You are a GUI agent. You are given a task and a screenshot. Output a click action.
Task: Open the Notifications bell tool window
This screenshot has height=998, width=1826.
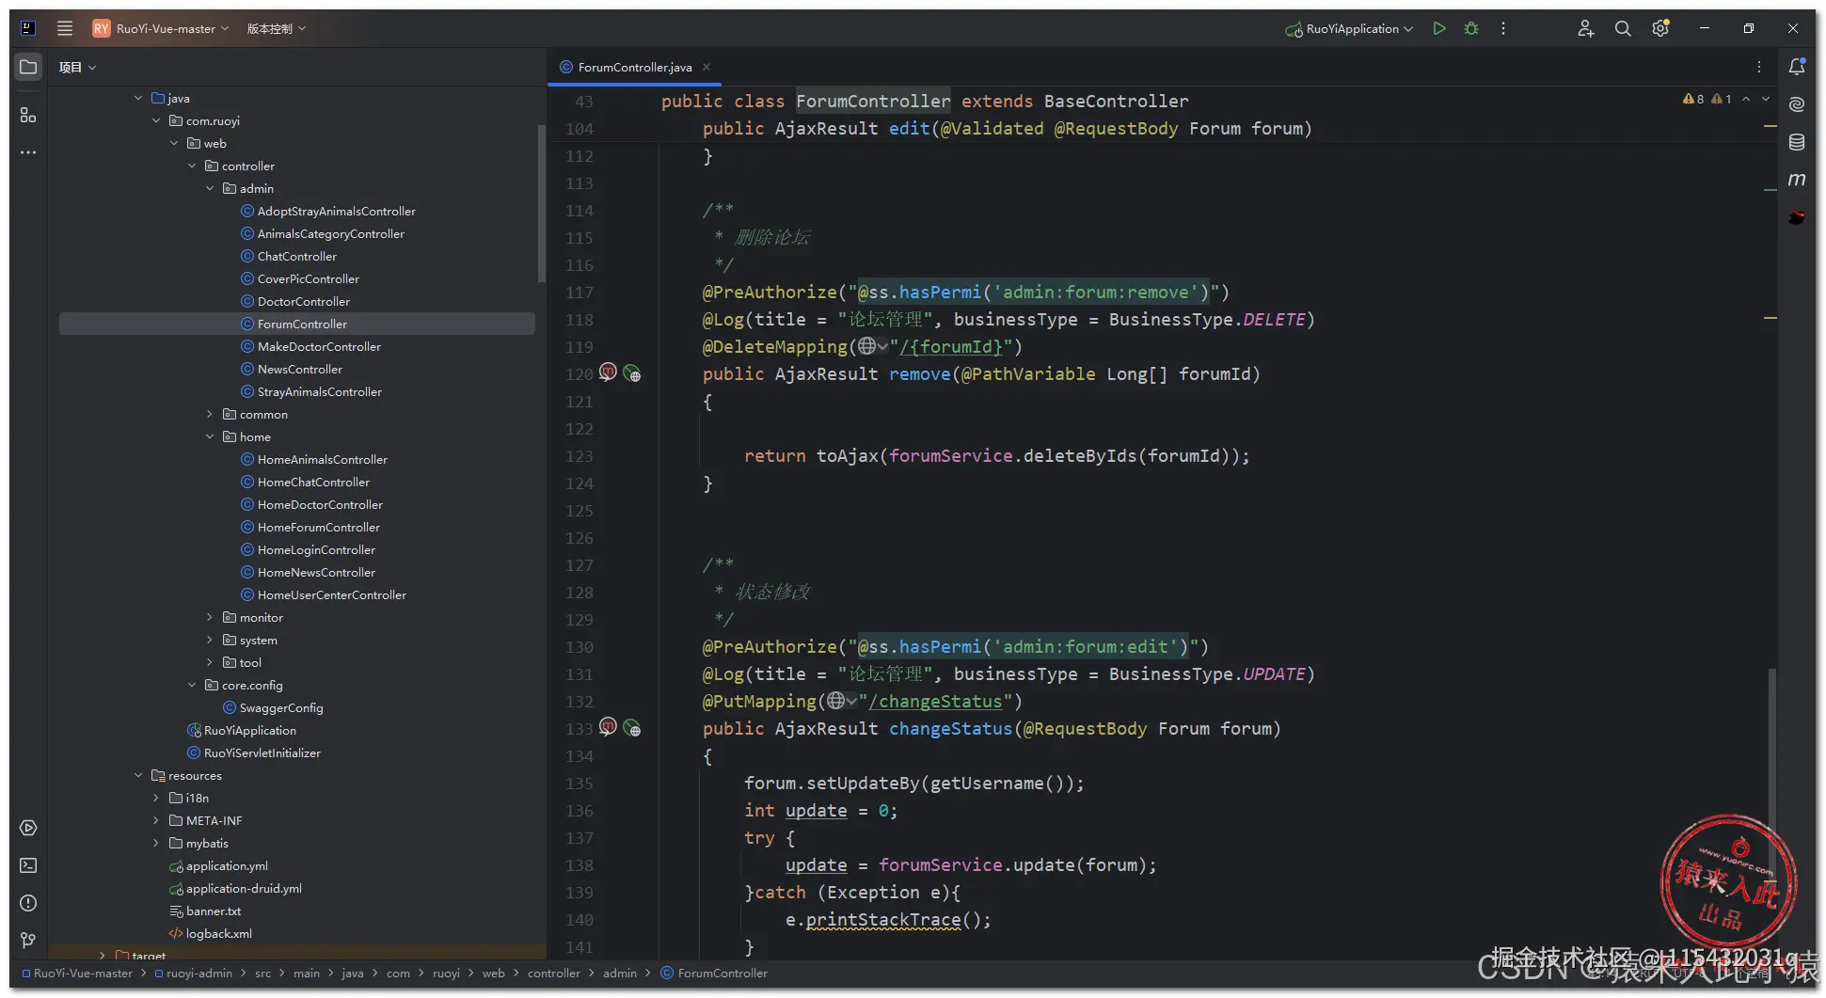[x=1797, y=67]
